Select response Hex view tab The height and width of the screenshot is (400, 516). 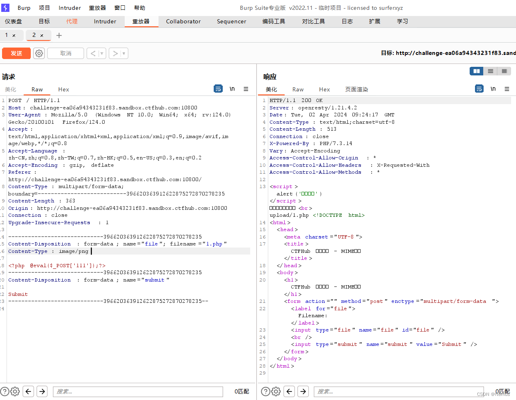point(324,89)
